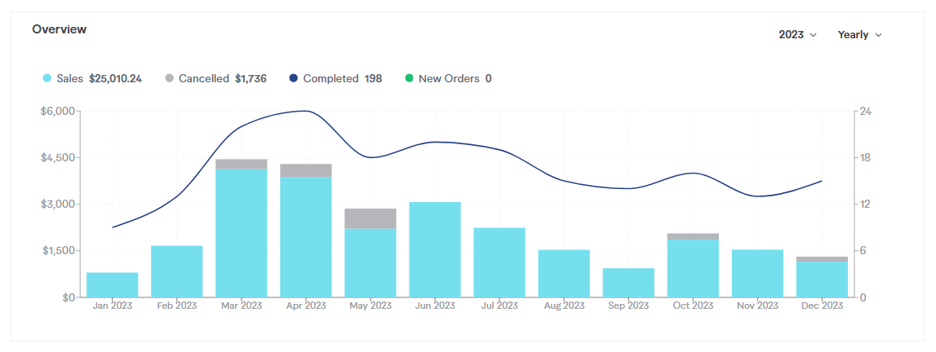
Task: Click the Dec 2023 x-axis label
Action: tap(822, 306)
